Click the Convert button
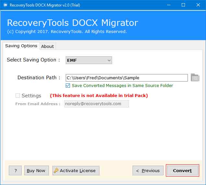The height and width of the screenshot is (185, 206). (x=182, y=170)
